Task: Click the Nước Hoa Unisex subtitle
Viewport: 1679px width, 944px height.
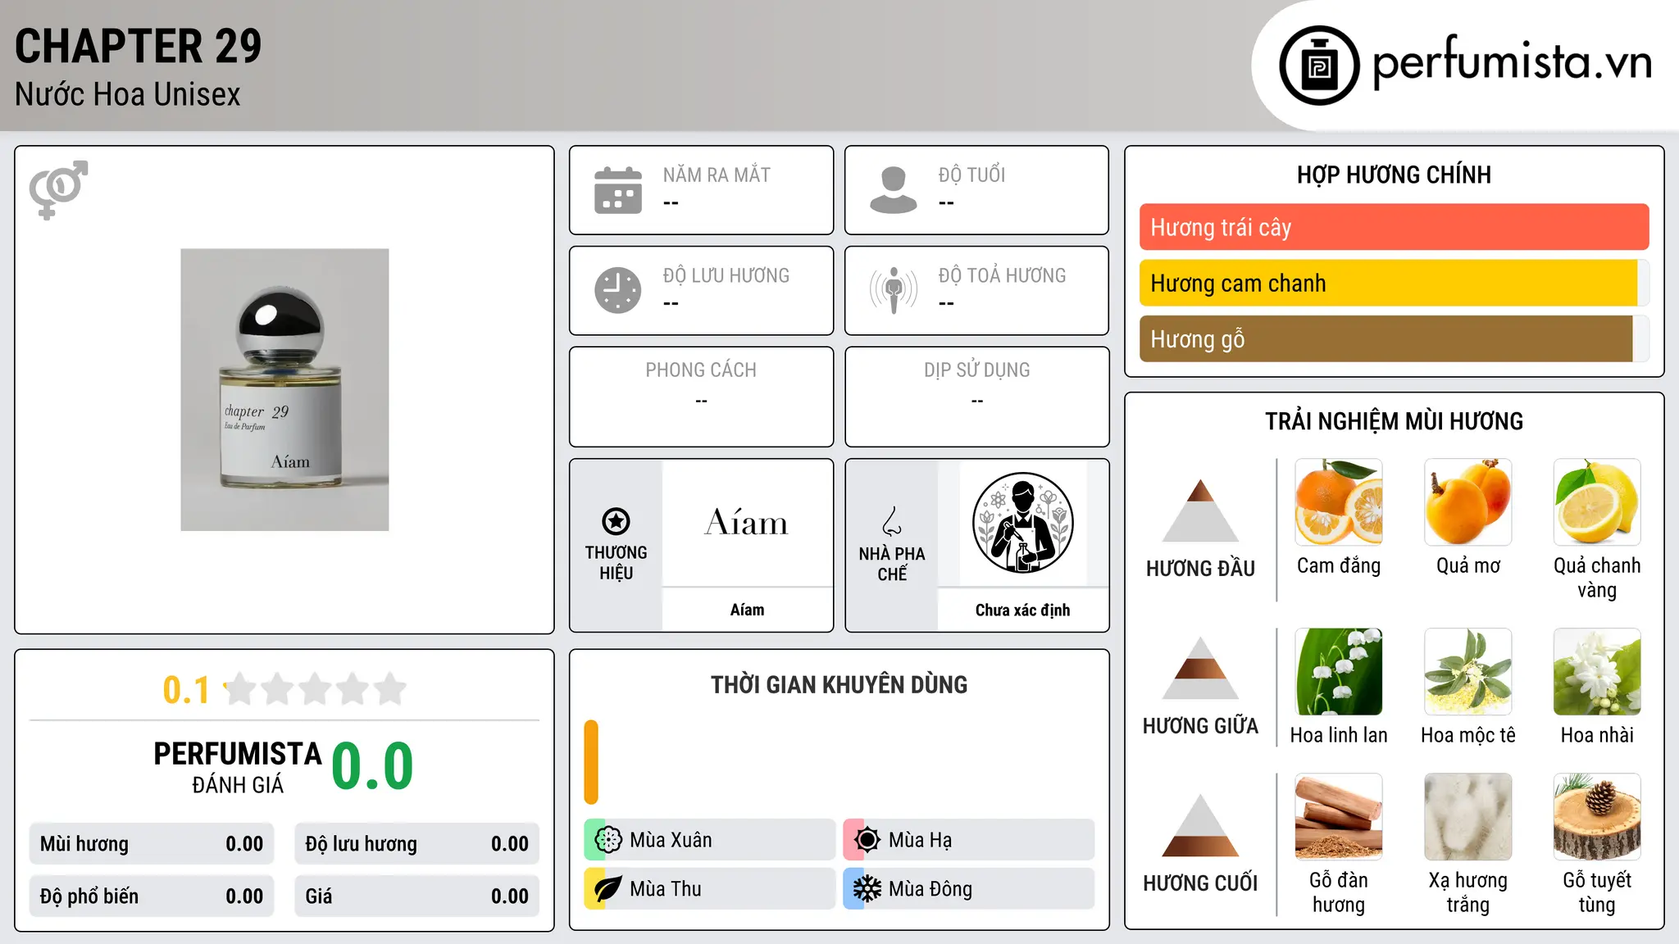Action: tap(128, 94)
